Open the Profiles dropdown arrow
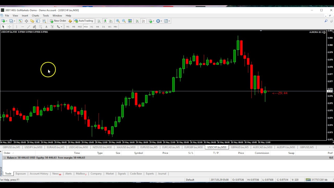334x188 pixels. [14, 21]
